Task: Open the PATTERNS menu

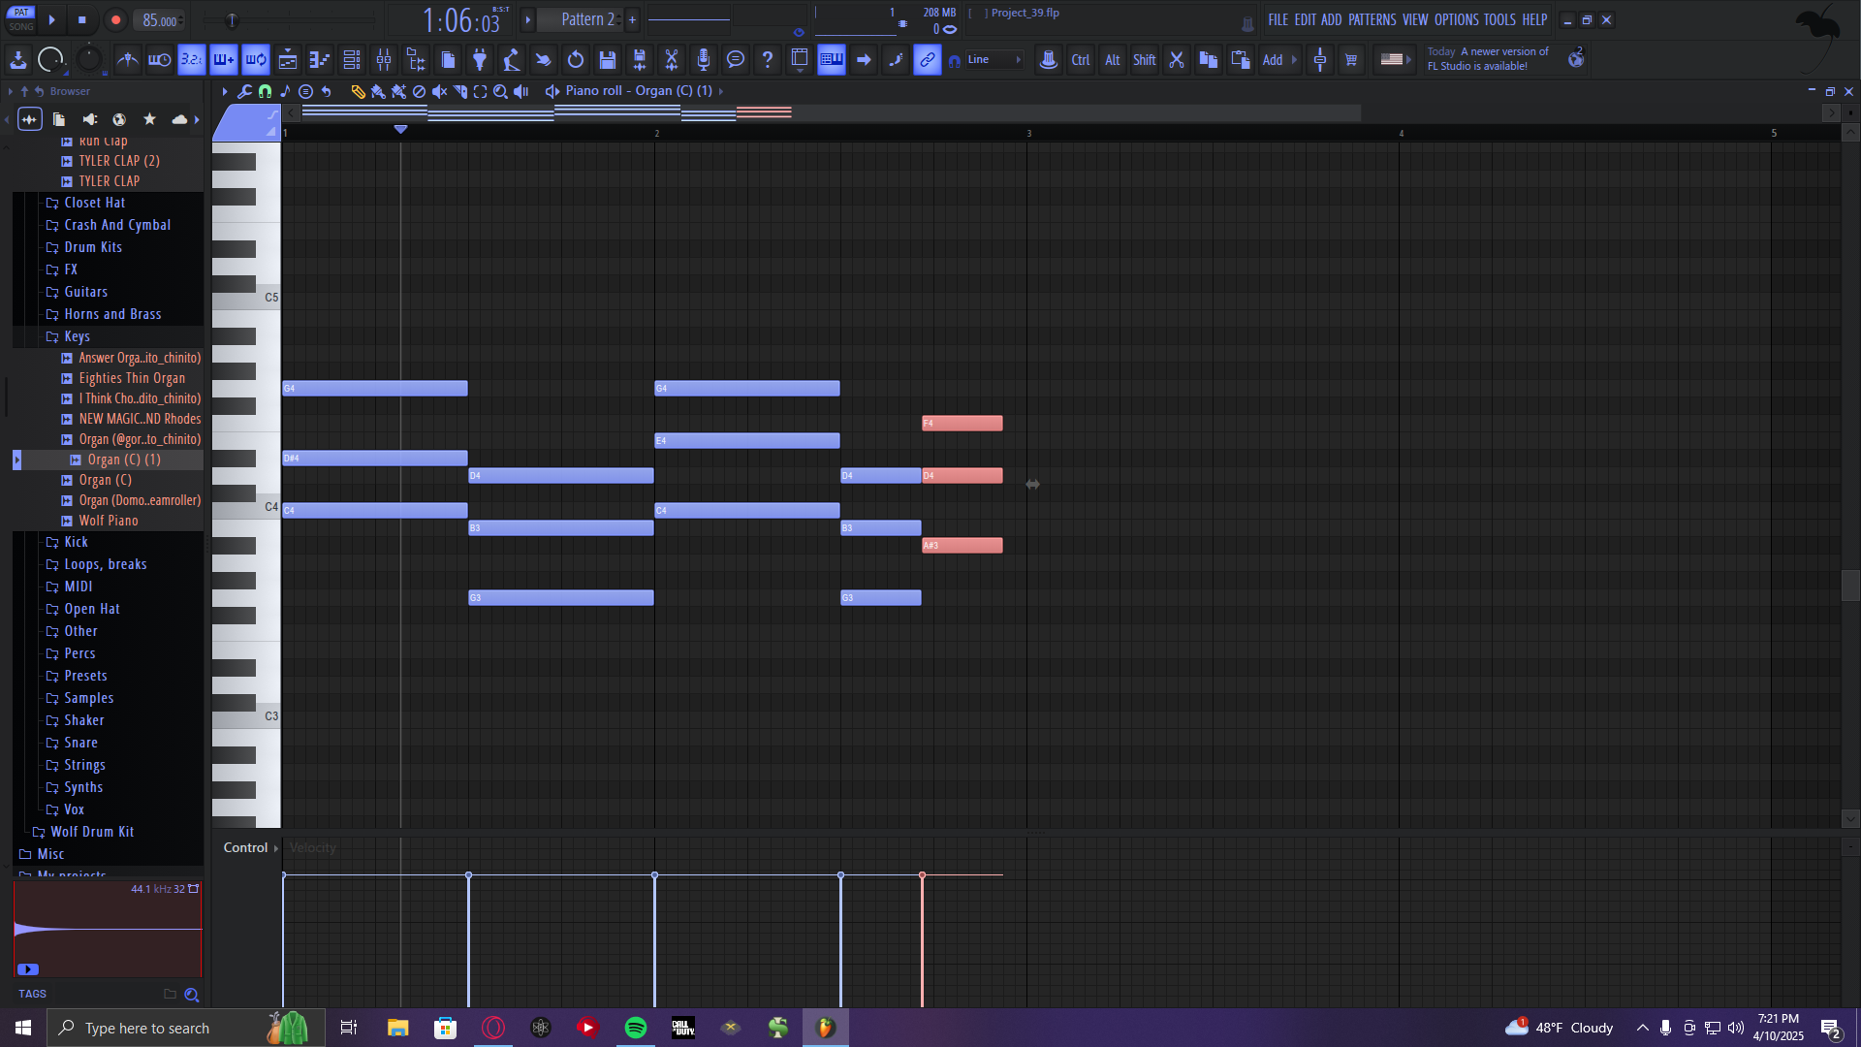Action: pos(1372,19)
